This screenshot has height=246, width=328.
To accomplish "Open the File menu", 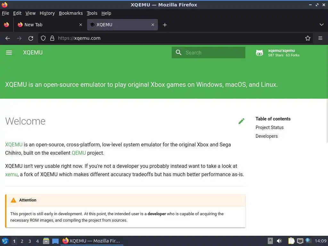I will (x=5, y=13).
